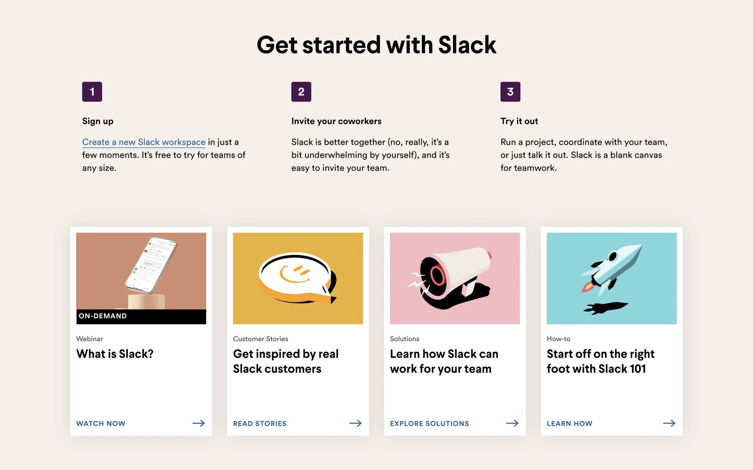The width and height of the screenshot is (753, 470).
Task: Click arrow icon beside Learn How
Action: (669, 423)
